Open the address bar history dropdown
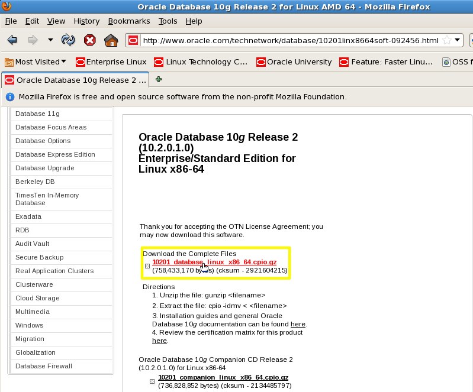This screenshot has height=392, width=473. click(x=458, y=40)
